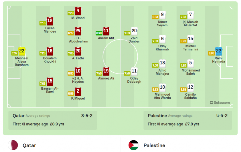Click the Palestine flag icon

(x=133, y=145)
